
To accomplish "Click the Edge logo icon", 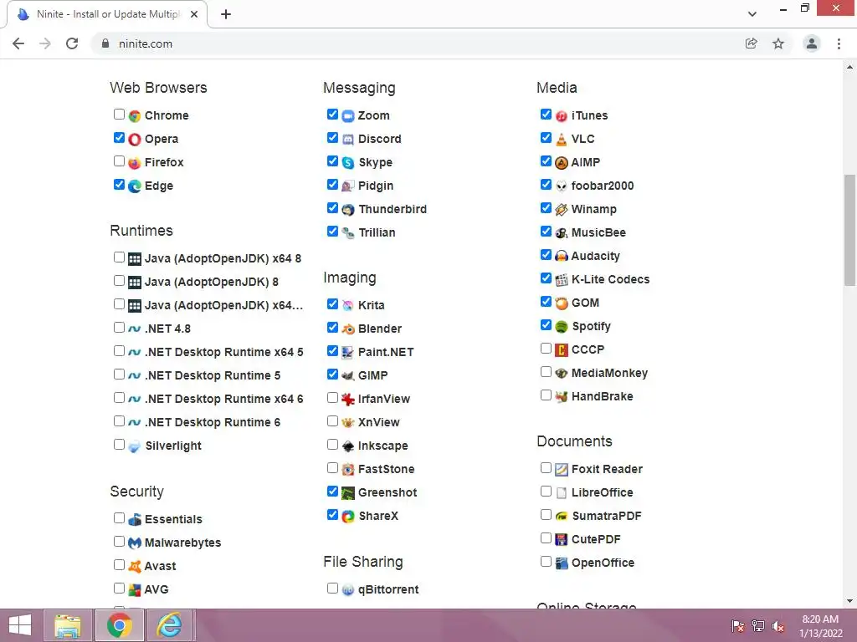I will (135, 186).
